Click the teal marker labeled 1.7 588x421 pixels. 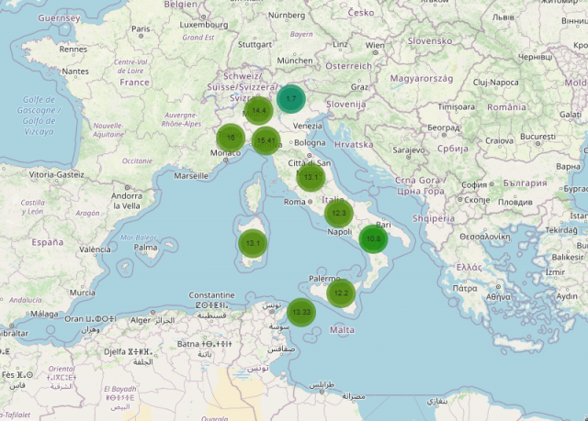pyautogui.click(x=291, y=98)
